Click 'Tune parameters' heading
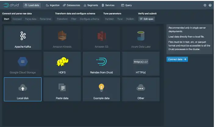 [x=112, y=13]
